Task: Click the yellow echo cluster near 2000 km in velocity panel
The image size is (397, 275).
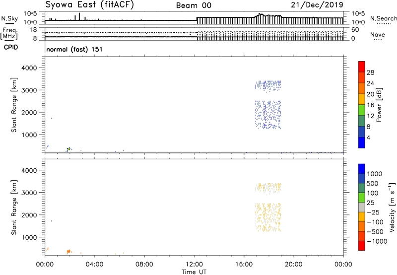Action: [268, 217]
